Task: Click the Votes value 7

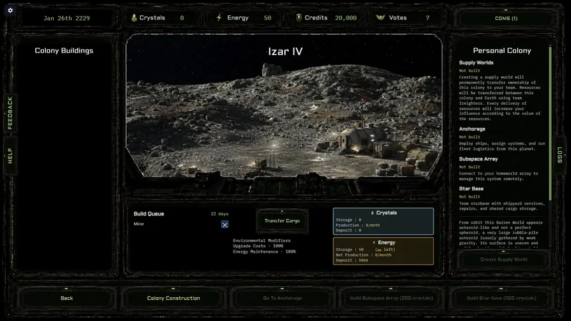Action: 428,18
